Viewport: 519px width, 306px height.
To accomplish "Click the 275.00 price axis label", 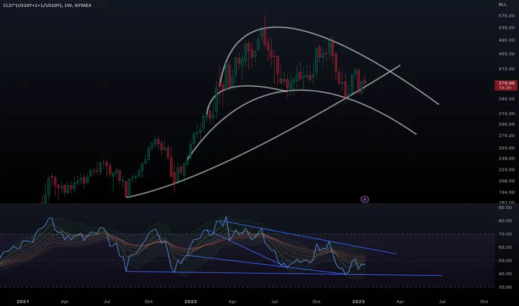I will (506, 136).
